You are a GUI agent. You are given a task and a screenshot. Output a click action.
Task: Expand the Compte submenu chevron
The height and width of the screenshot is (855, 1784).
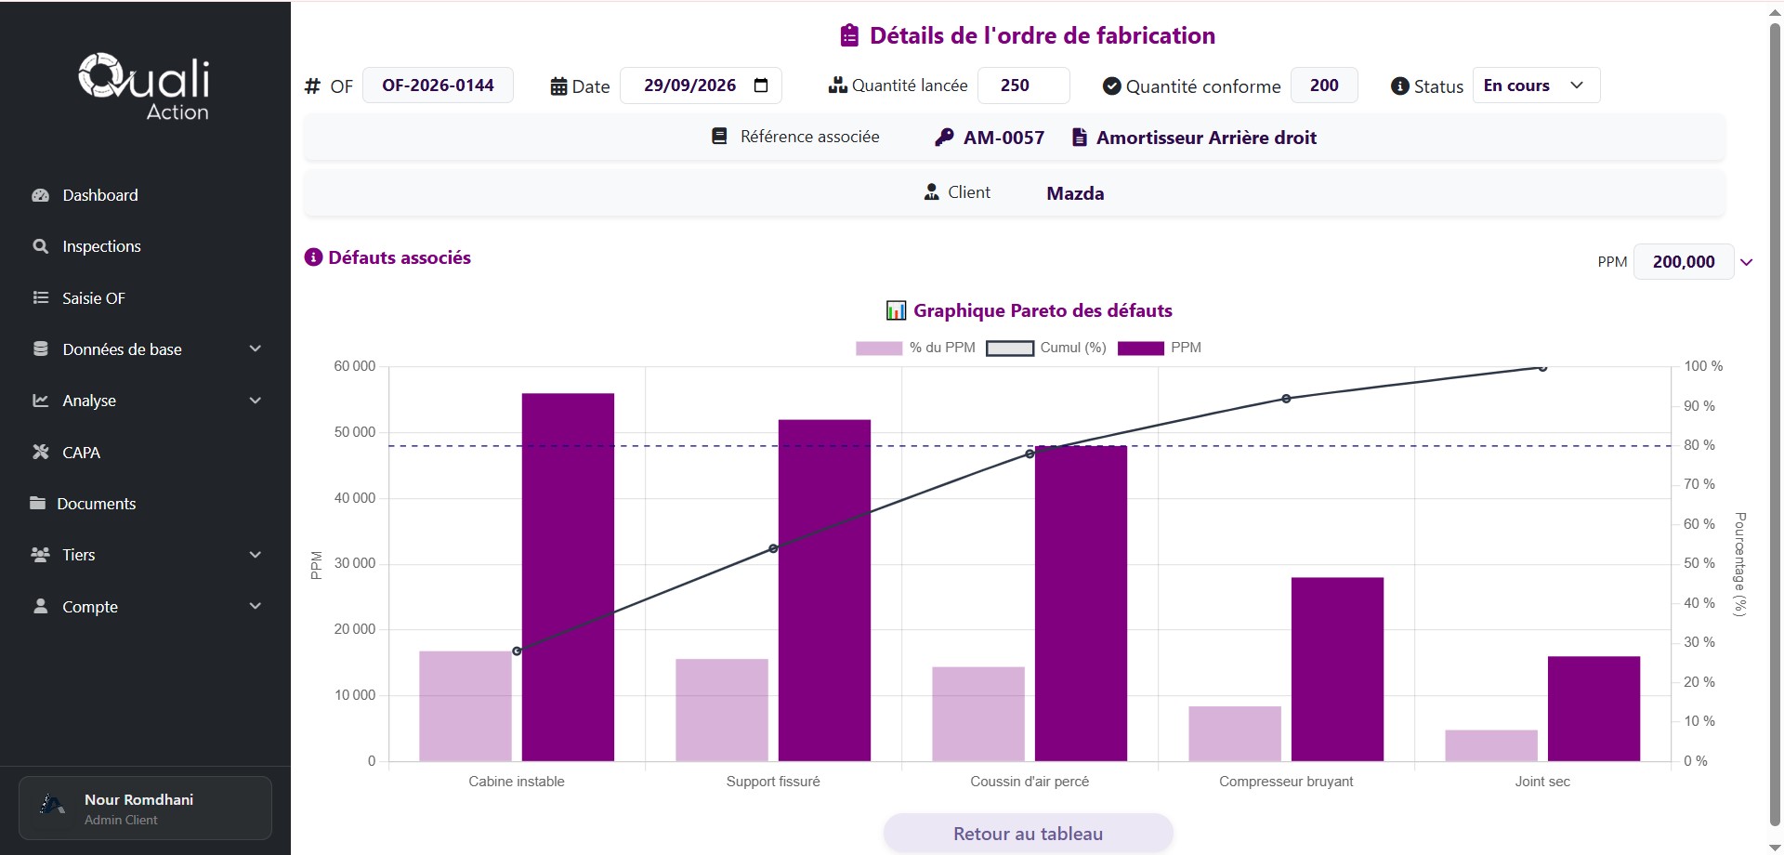click(x=256, y=606)
